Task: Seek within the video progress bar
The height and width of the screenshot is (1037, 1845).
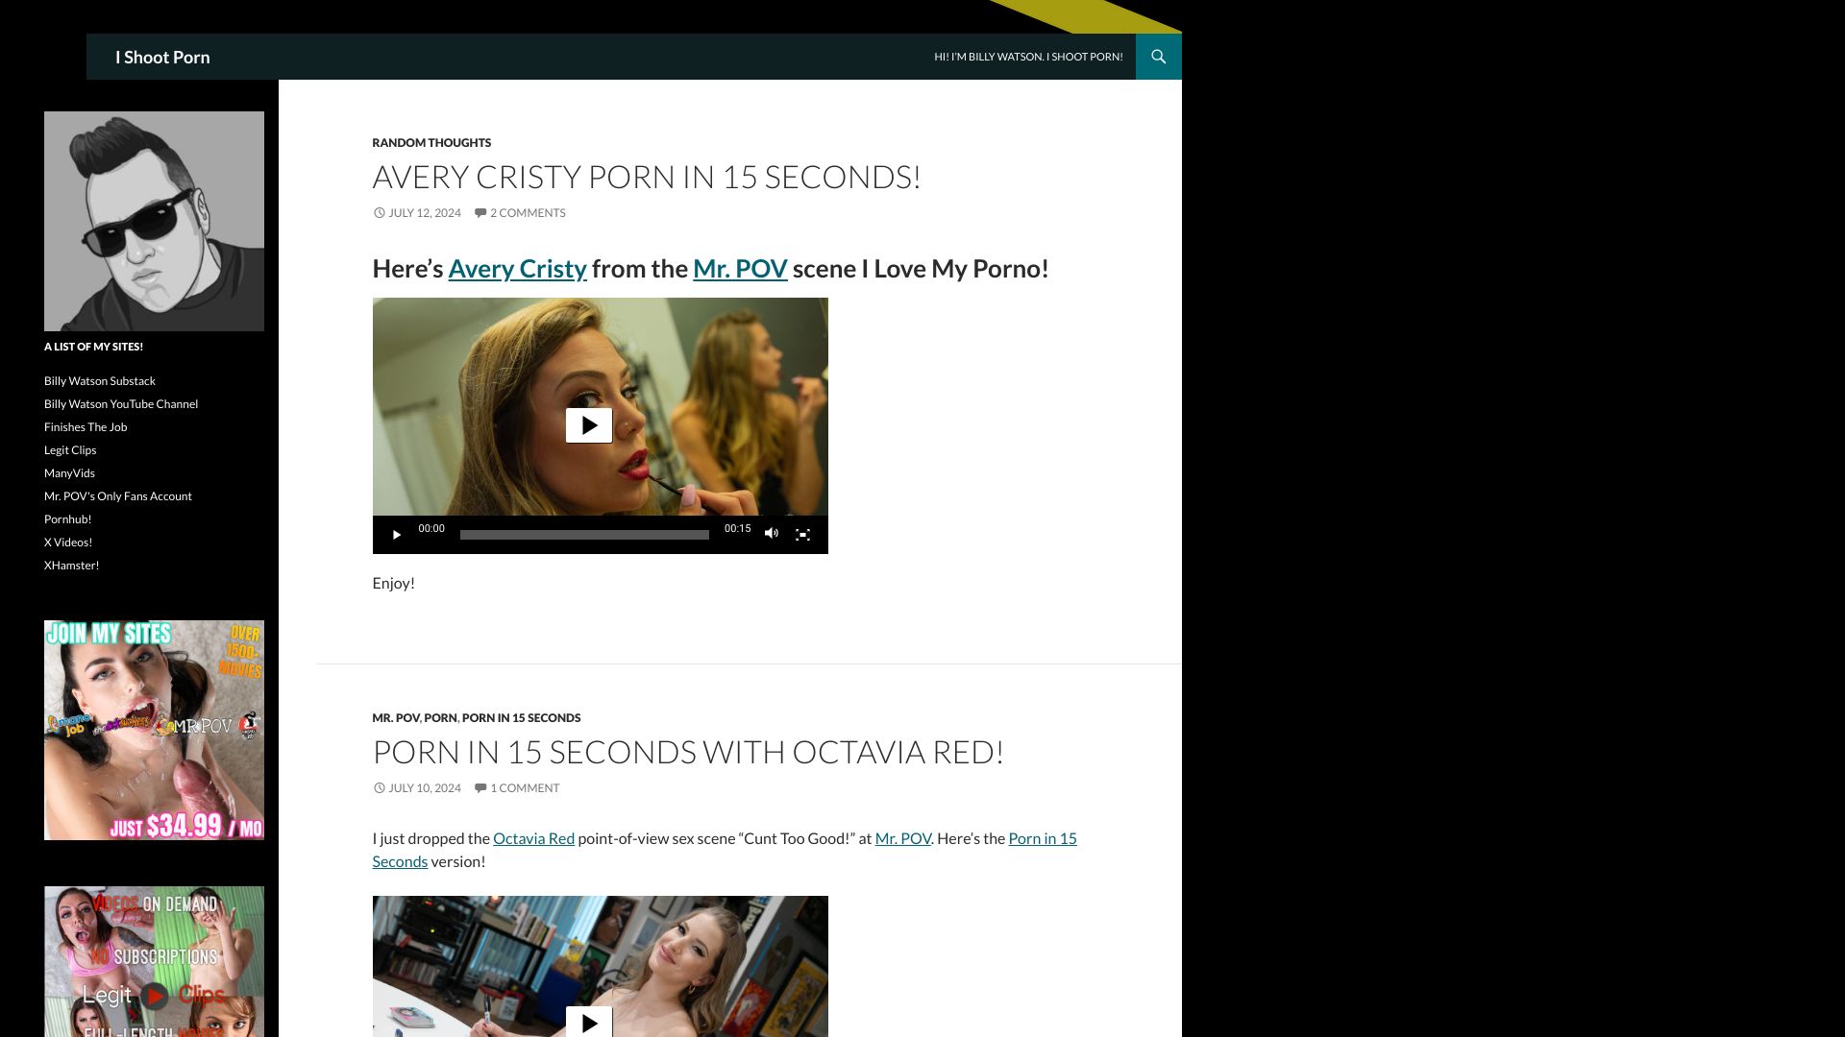Action: click(x=584, y=535)
